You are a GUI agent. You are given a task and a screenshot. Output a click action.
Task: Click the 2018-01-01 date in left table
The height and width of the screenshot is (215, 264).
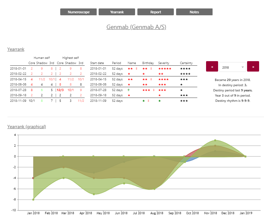pos(18,69)
